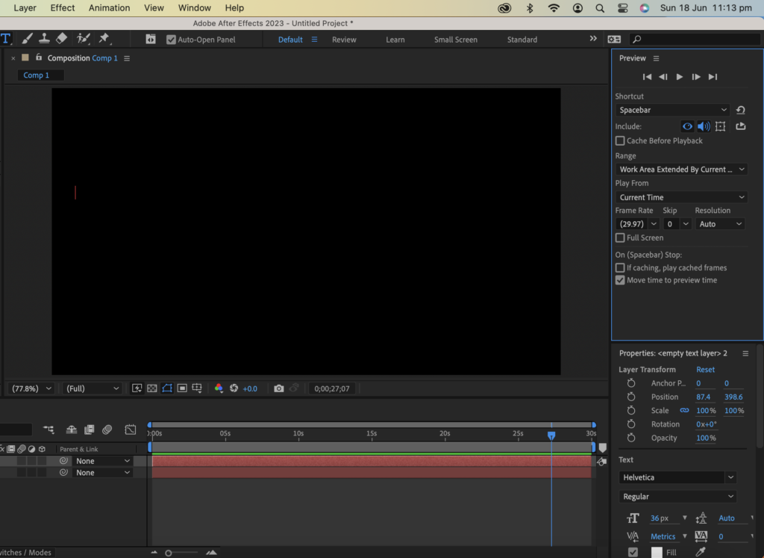Viewport: 764px width, 558px height.
Task: Enable Cache Before Playback
Action: click(620, 140)
